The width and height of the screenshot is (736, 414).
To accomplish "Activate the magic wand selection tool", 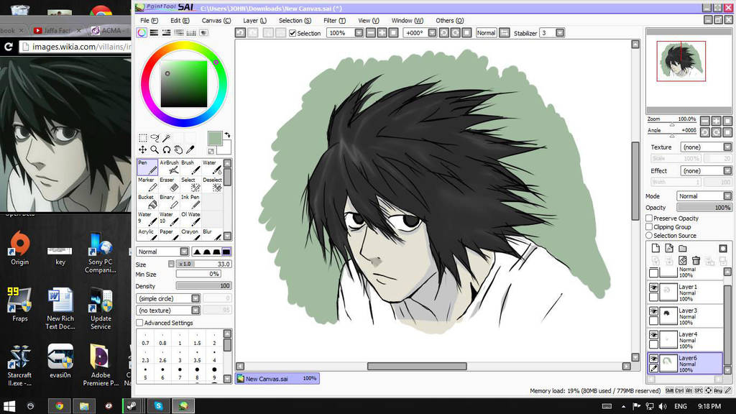I will click(x=166, y=138).
